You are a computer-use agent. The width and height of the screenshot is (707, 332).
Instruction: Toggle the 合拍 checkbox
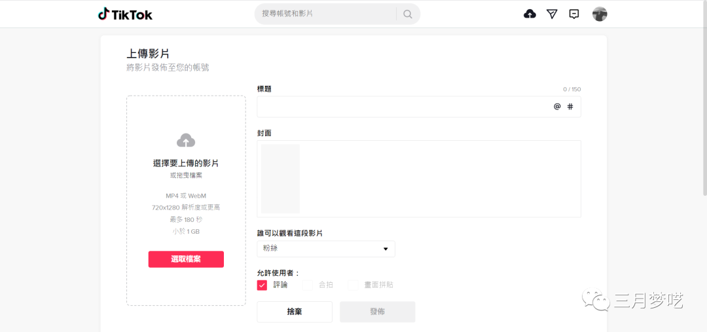307,285
